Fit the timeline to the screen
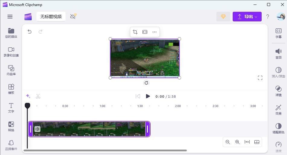This screenshot has height=155, width=287. click(247, 142)
